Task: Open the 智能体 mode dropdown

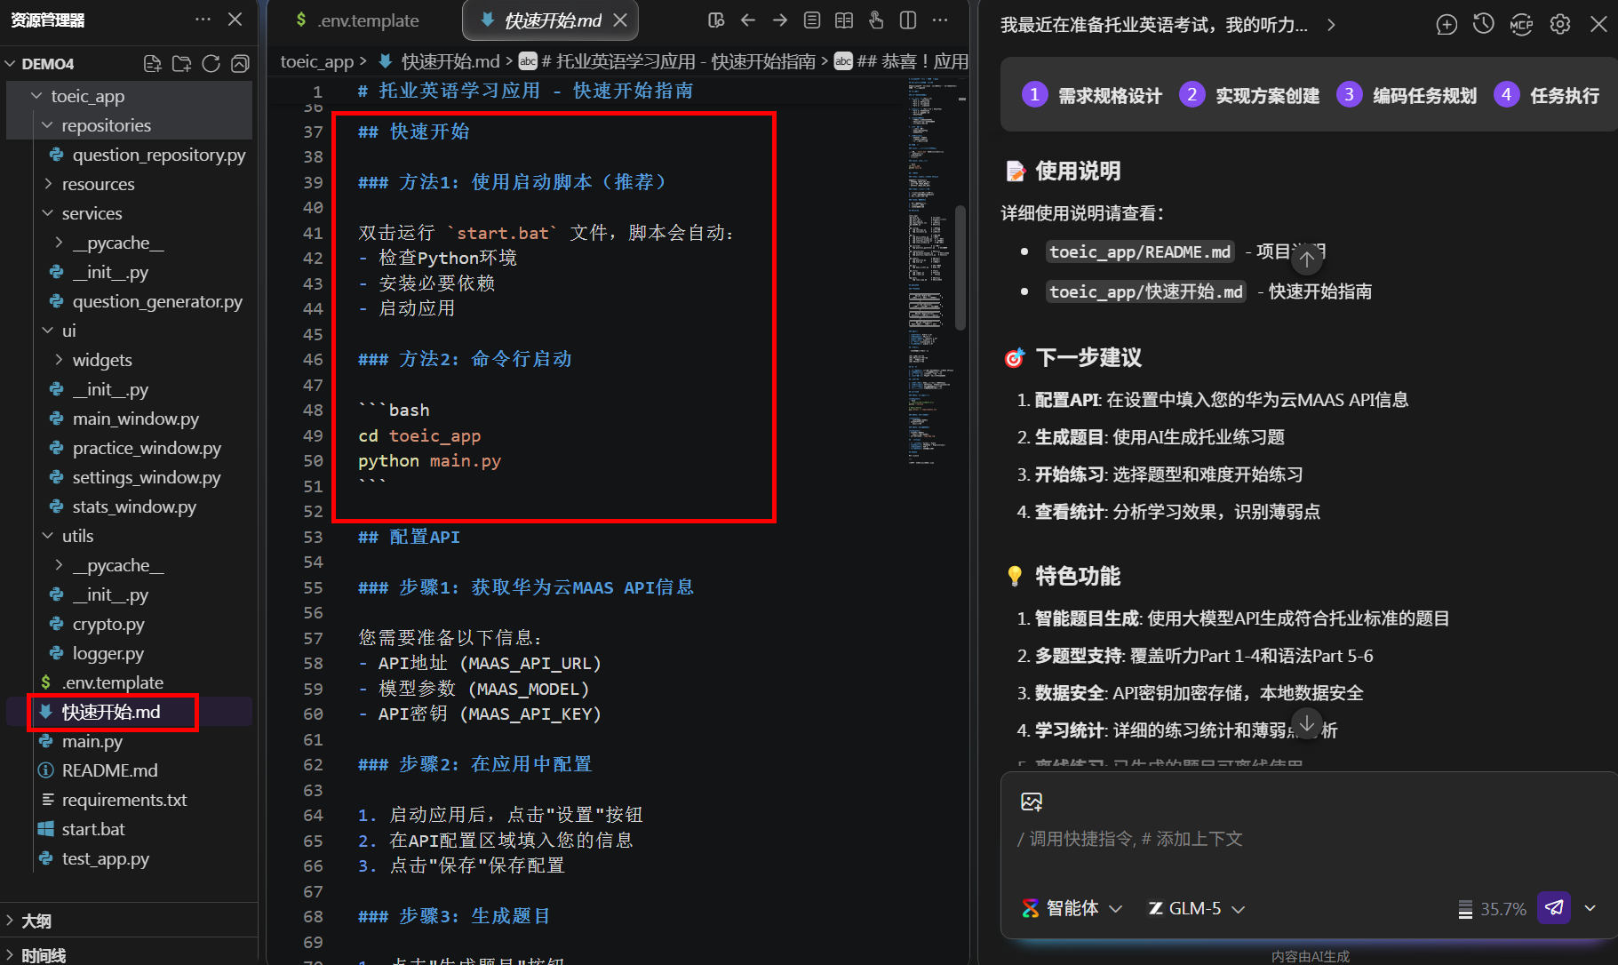Action: (x=1072, y=908)
